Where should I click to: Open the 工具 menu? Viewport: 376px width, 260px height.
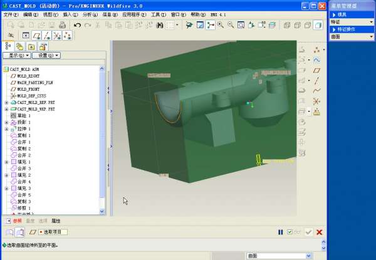tap(159, 14)
